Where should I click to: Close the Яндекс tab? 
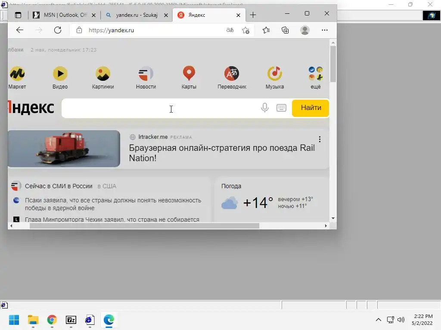click(x=238, y=15)
